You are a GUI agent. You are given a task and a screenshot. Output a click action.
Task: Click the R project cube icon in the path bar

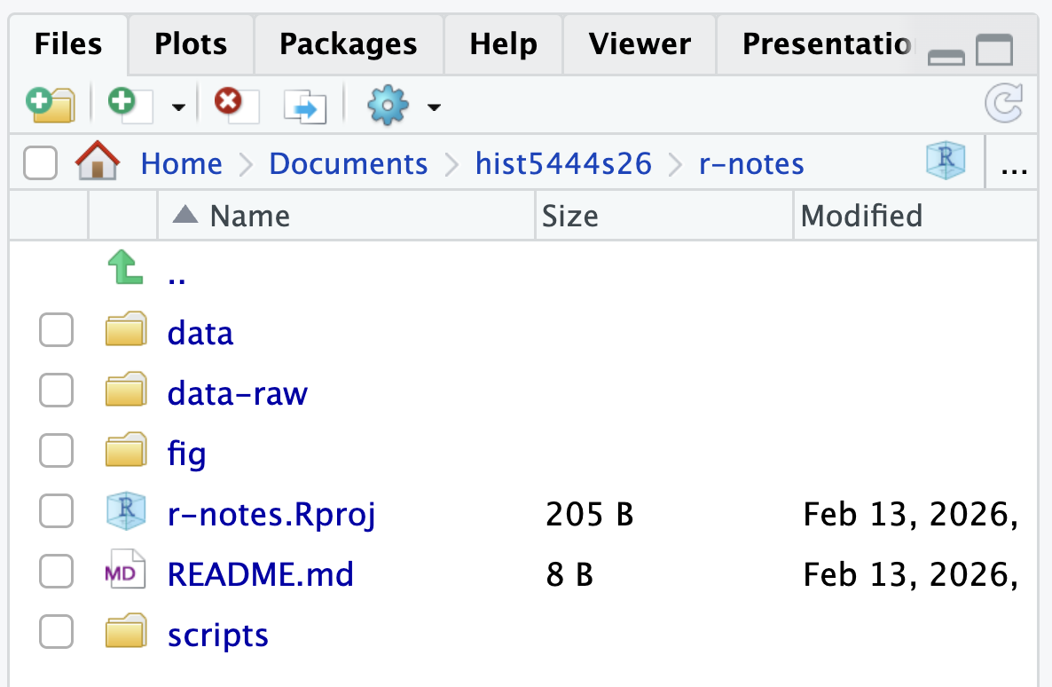point(945,161)
